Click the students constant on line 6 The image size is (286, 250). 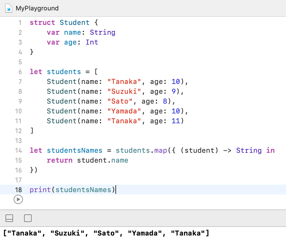click(64, 72)
